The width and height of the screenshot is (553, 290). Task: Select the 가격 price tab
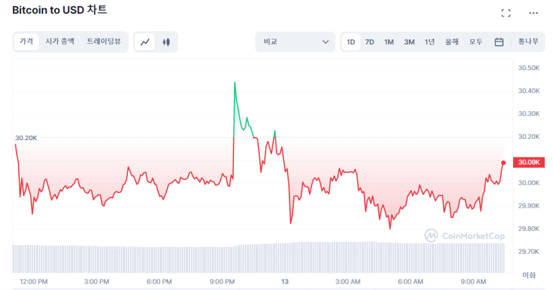click(x=26, y=42)
